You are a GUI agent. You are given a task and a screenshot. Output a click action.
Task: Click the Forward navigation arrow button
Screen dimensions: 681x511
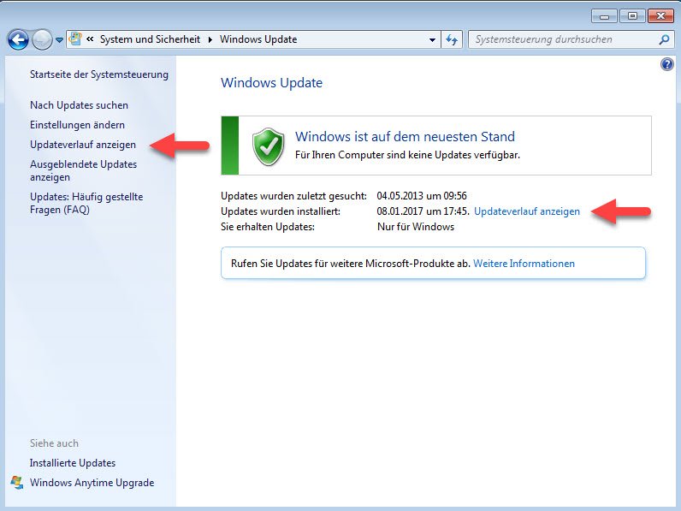[42, 40]
